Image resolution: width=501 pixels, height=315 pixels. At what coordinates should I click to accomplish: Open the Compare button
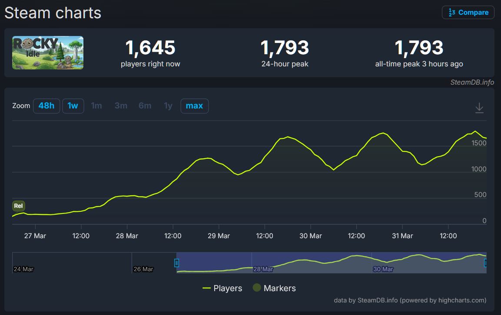(x=468, y=13)
